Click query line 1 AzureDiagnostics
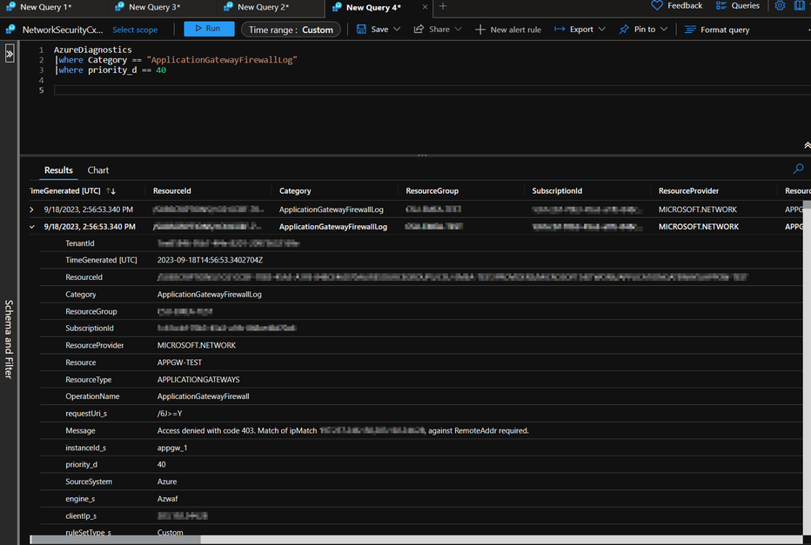This screenshot has height=545, width=811. (x=92, y=50)
